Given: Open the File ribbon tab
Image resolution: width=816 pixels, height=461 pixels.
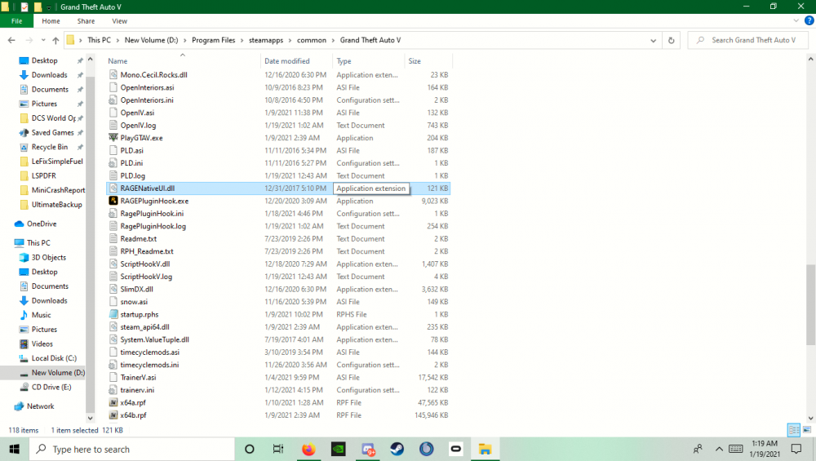Looking at the screenshot, I should click(16, 20).
